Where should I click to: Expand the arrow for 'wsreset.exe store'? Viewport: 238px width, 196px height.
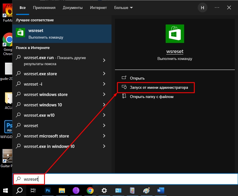(x=104, y=73)
